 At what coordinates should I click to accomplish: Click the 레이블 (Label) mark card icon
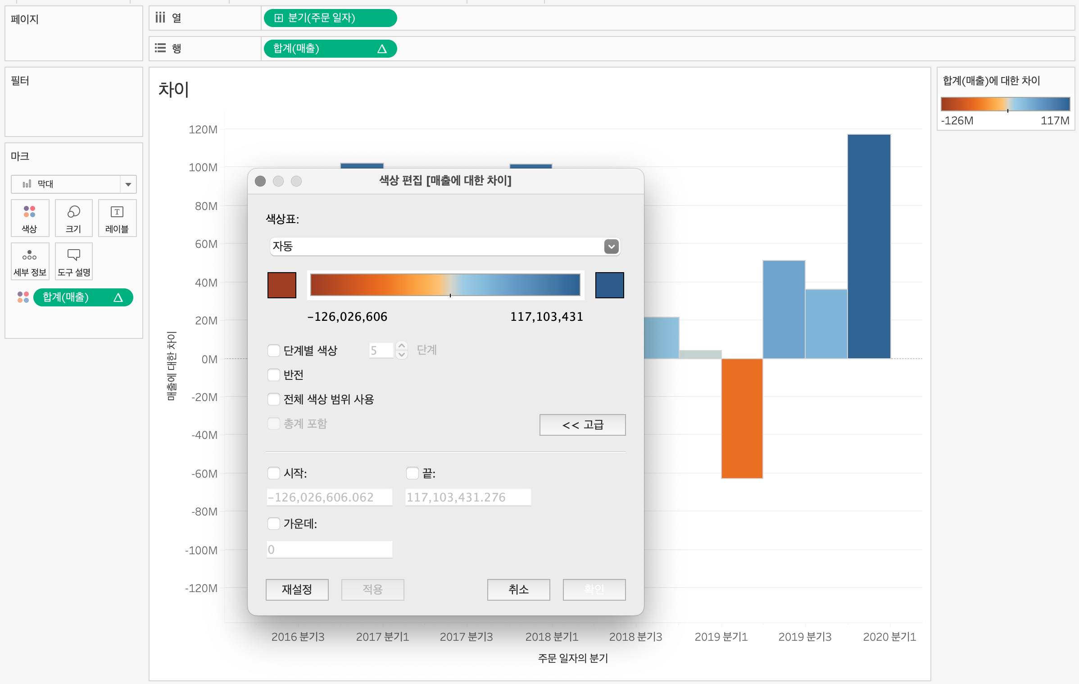(117, 218)
